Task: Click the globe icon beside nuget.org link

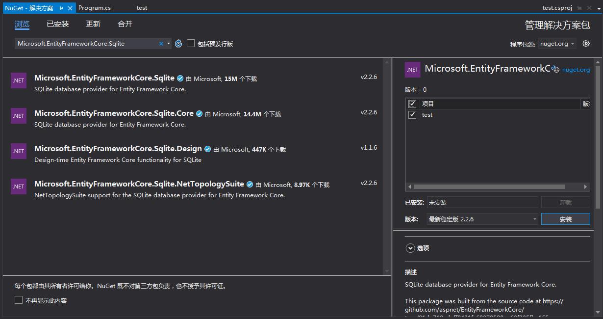Action: (x=555, y=70)
